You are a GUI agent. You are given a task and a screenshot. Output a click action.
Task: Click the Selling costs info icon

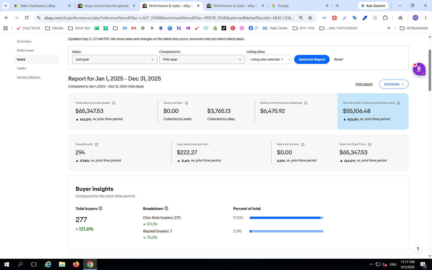pyautogui.click(x=306, y=103)
